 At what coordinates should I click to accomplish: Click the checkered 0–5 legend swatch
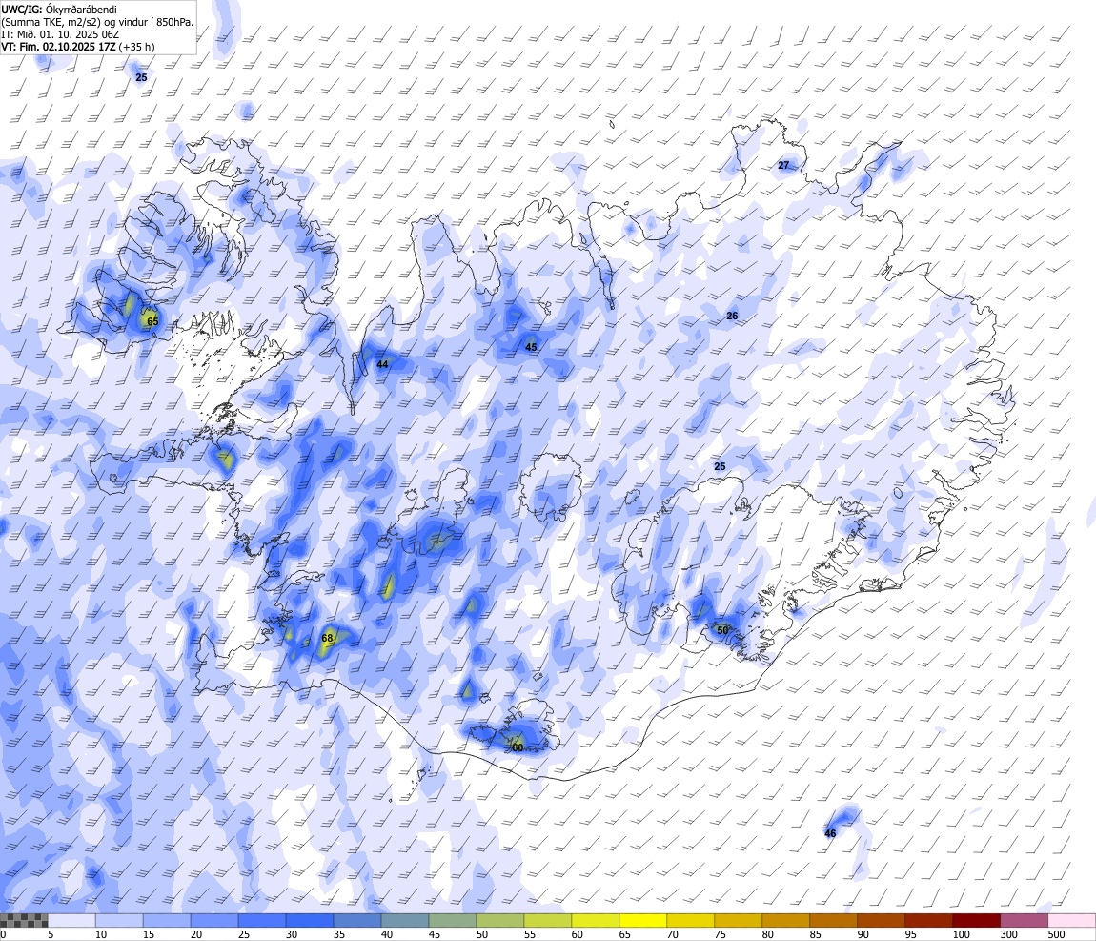25,920
